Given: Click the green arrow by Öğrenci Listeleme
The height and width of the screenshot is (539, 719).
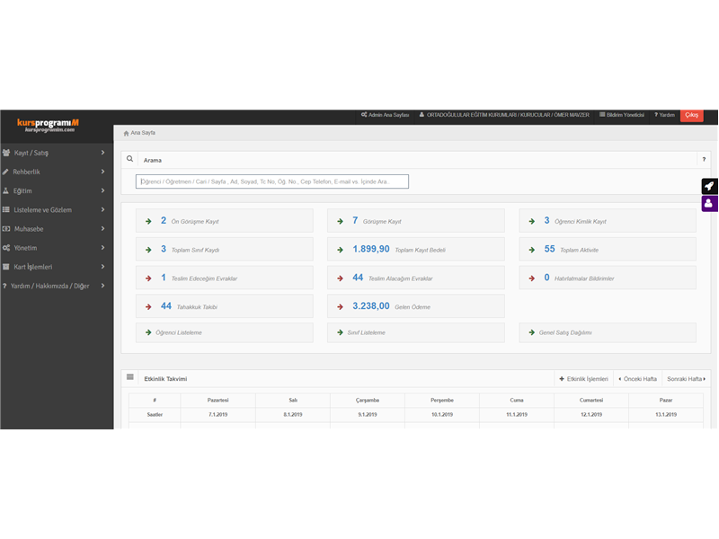Looking at the screenshot, I should [148, 332].
